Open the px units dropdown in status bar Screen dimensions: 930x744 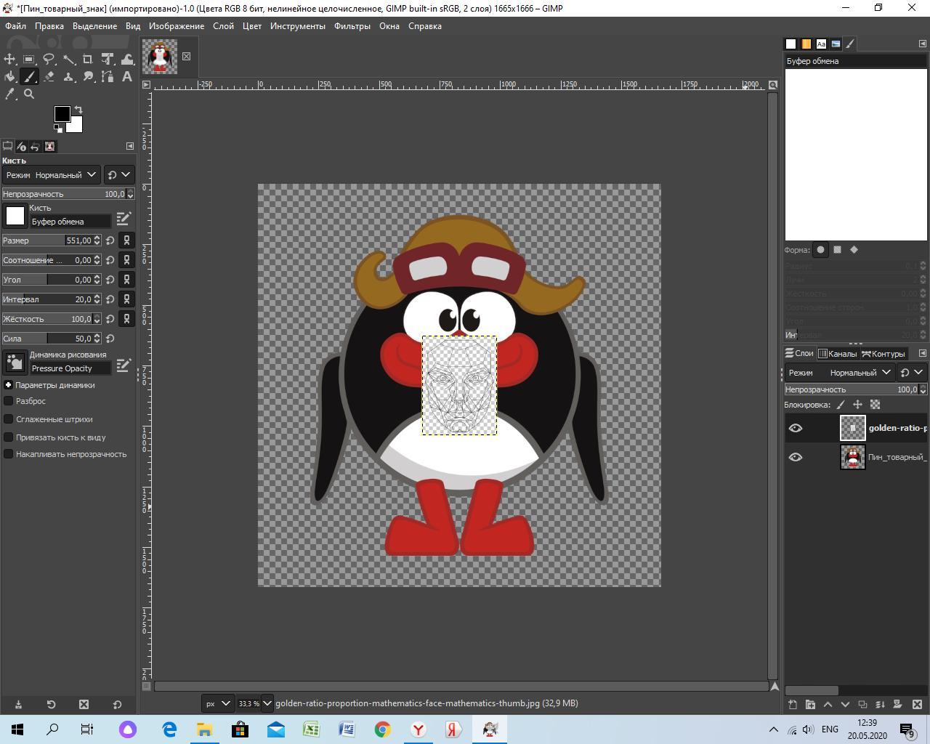click(x=217, y=703)
